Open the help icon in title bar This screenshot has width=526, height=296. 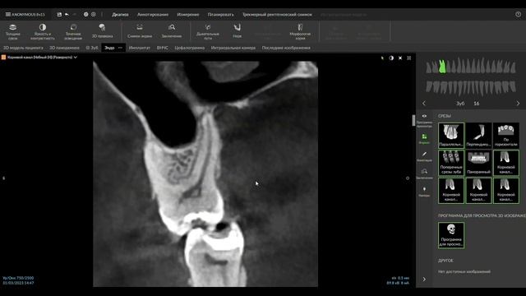pos(519,15)
